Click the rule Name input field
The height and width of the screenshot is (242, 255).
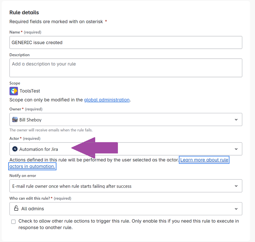point(126,42)
